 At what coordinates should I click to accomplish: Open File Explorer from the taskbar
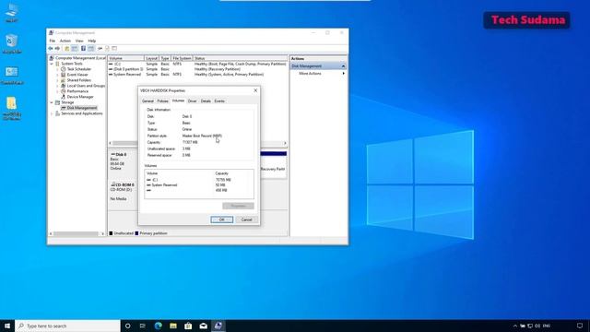(x=173, y=326)
